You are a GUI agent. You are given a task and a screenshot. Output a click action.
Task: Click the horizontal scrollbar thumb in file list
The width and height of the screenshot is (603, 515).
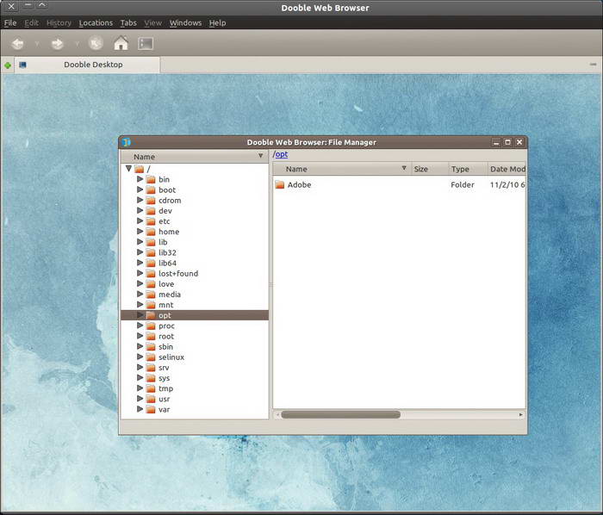341,415
